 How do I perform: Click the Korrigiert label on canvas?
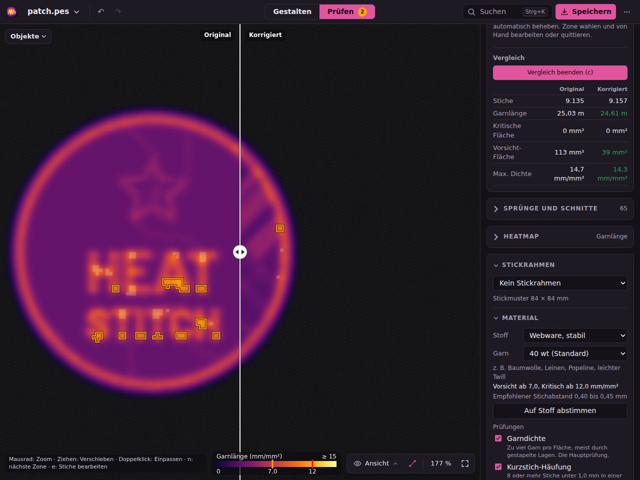265,35
